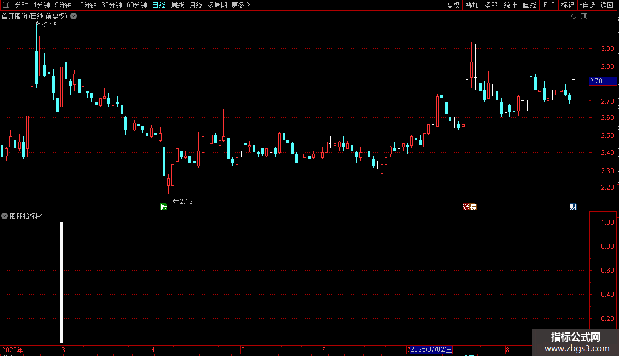Select the 30分钟 period
This screenshot has height=356, width=619.
pos(112,5)
